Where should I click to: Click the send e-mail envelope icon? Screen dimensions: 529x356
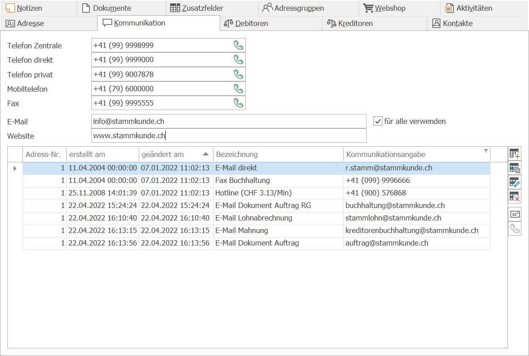coord(515,214)
